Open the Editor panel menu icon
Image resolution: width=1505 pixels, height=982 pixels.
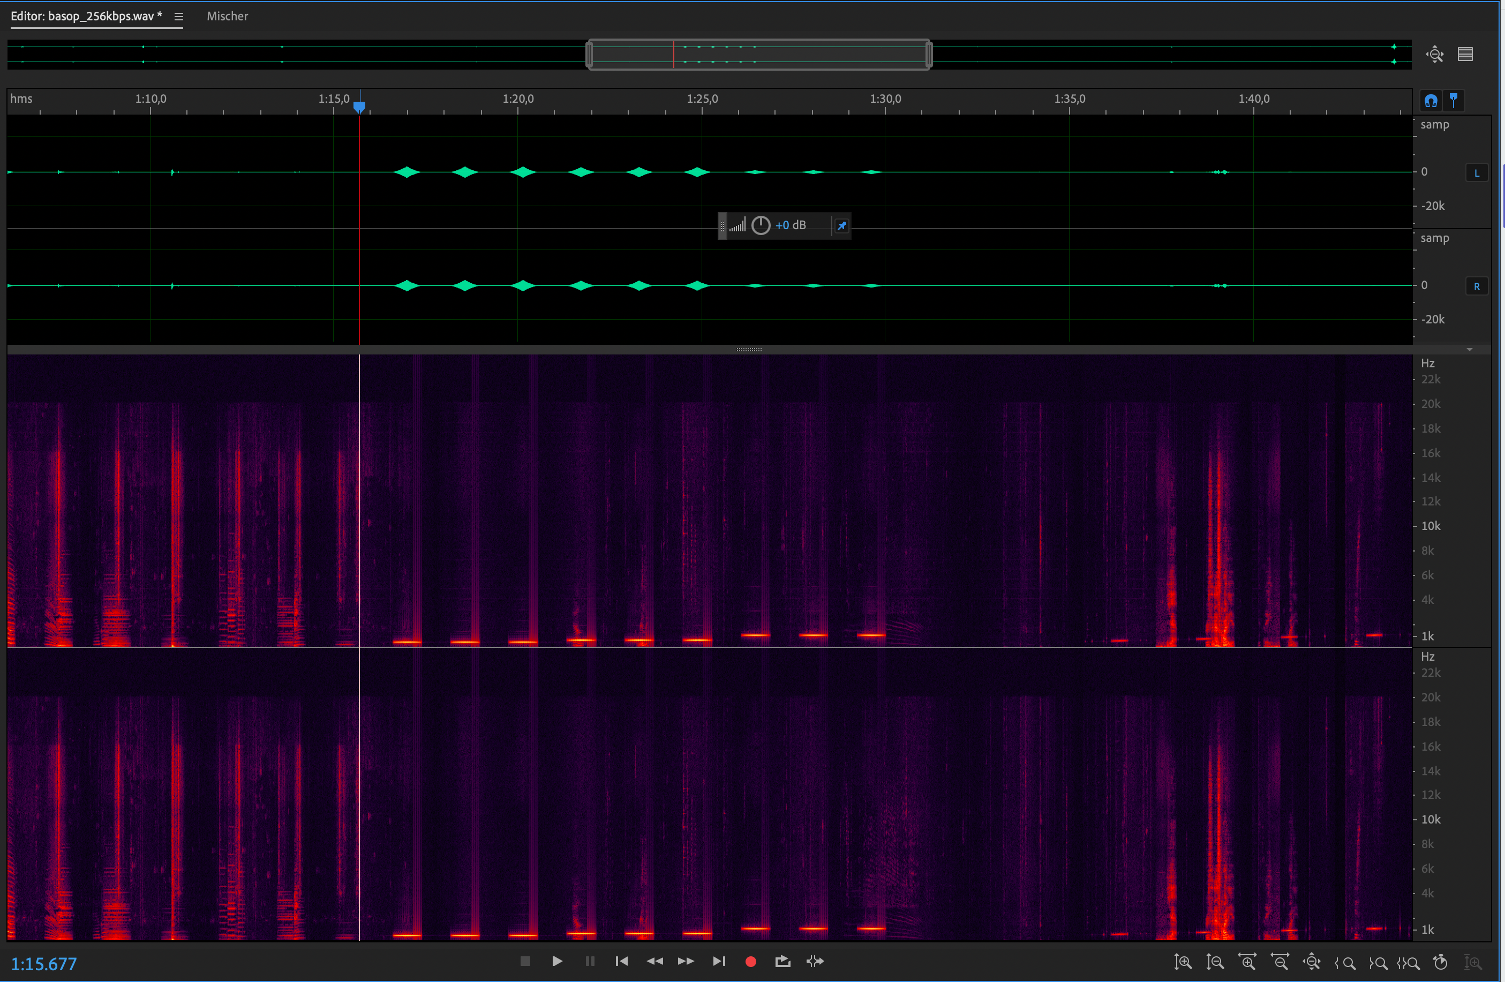pyautogui.click(x=179, y=17)
